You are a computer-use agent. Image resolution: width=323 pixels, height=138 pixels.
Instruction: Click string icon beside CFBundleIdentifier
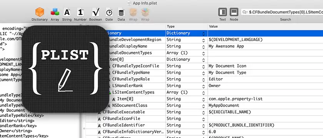point(99,125)
